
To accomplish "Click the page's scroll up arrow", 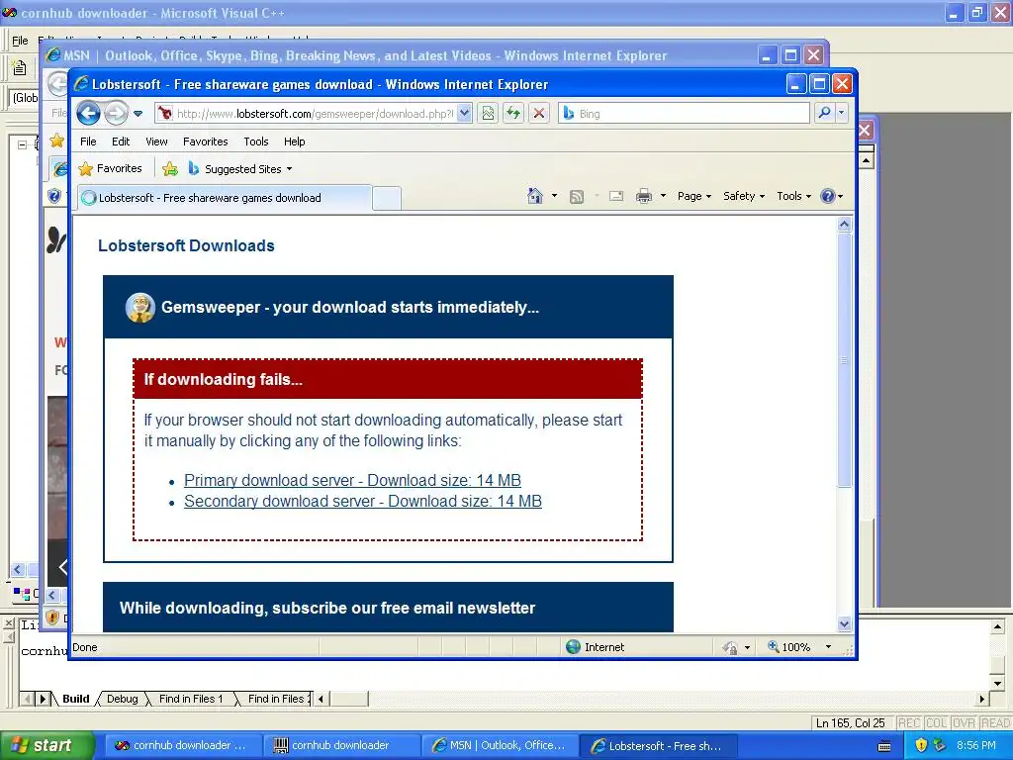I will (x=844, y=225).
